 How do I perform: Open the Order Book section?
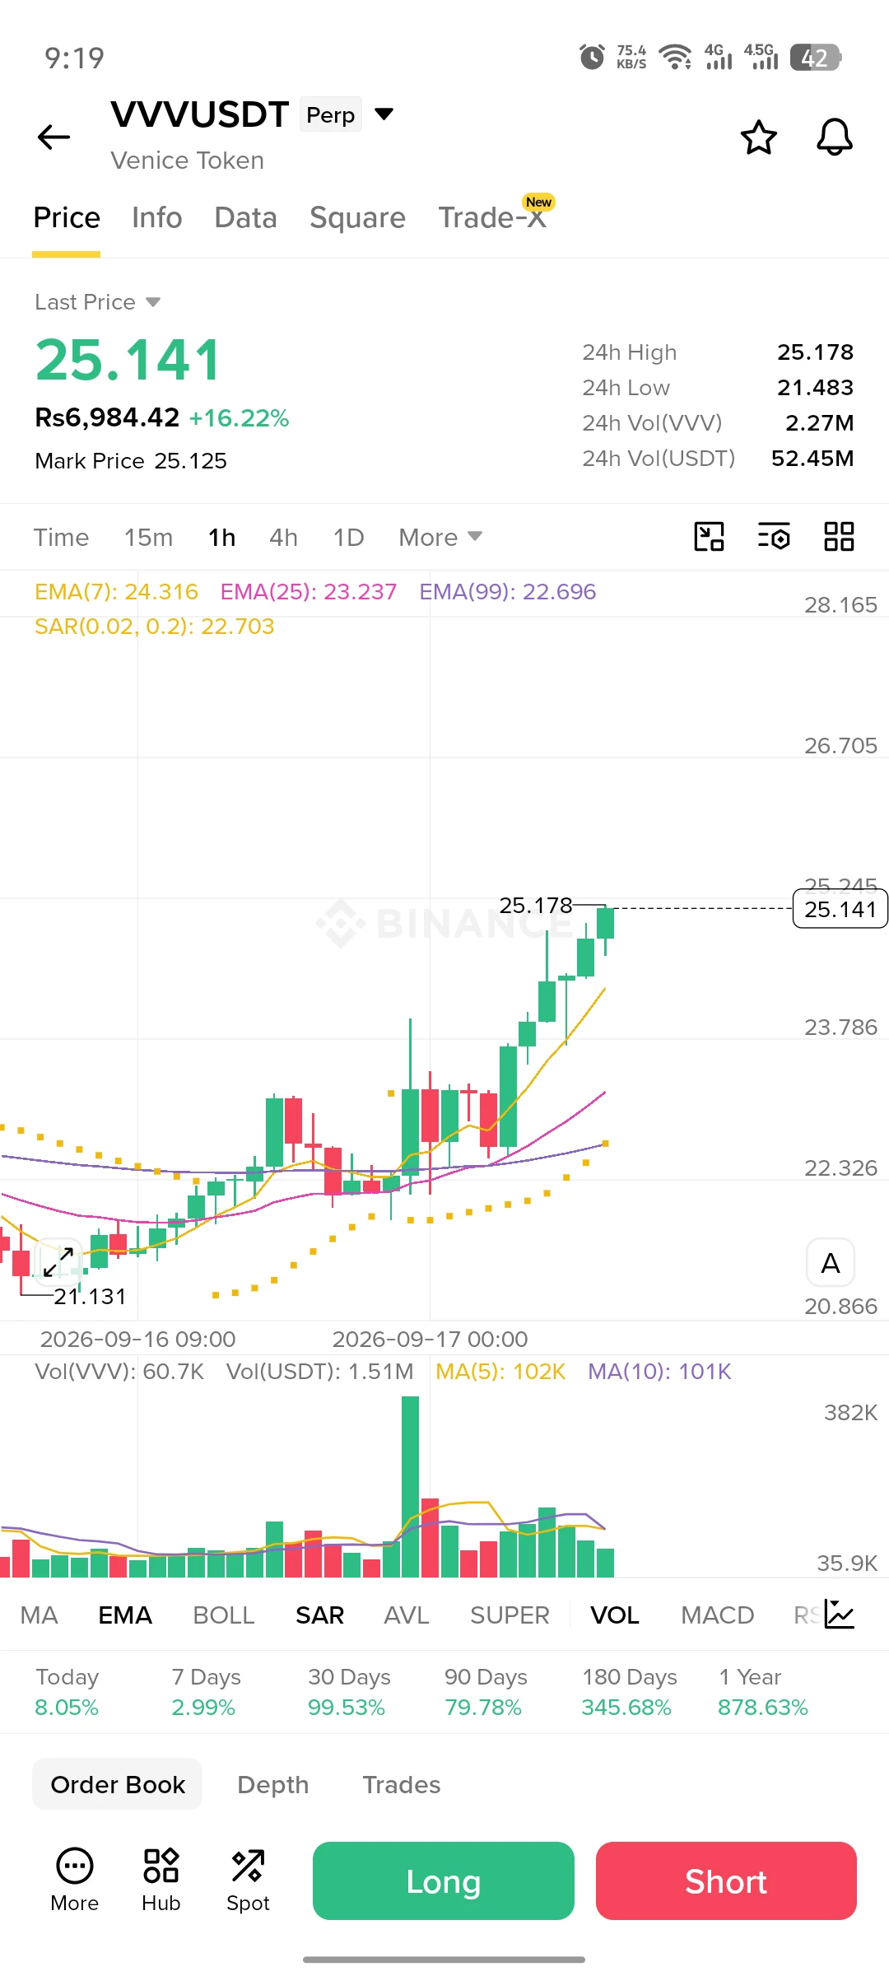click(x=118, y=1784)
